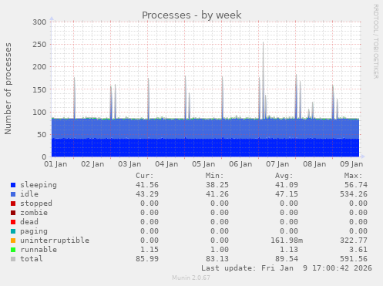This screenshot has height=286, width=383.
Task: Click the "06 Jan" x-axis label
Action: click(240, 164)
